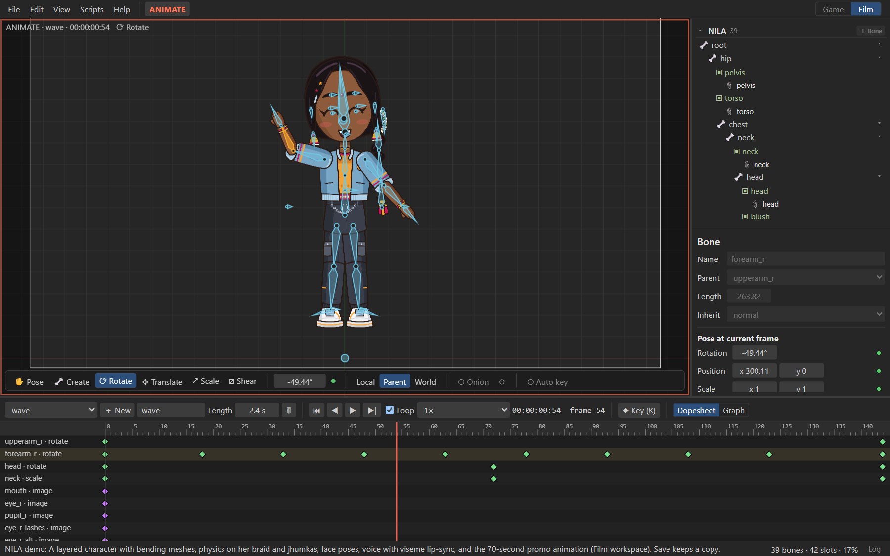Step forward one frame
Image resolution: width=890 pixels, height=556 pixels.
(371, 410)
